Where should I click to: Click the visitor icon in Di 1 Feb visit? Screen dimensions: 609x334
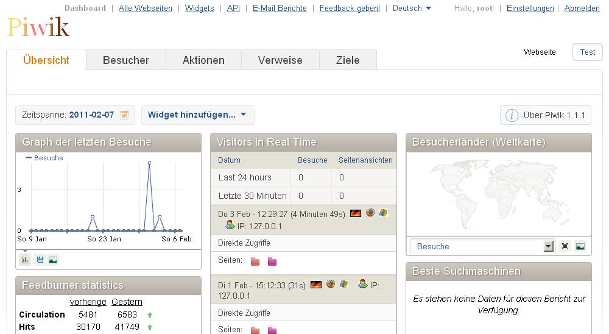pos(363,284)
